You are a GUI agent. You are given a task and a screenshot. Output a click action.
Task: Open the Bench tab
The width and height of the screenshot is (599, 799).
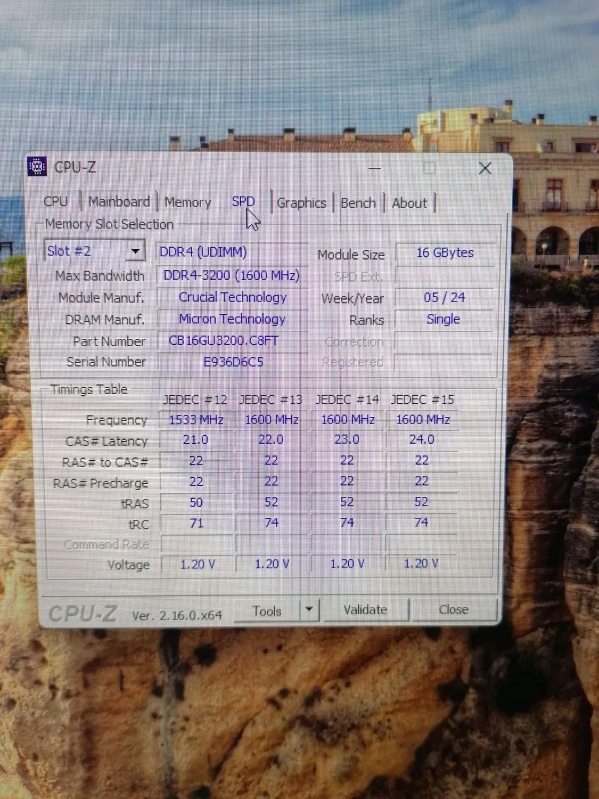click(358, 203)
